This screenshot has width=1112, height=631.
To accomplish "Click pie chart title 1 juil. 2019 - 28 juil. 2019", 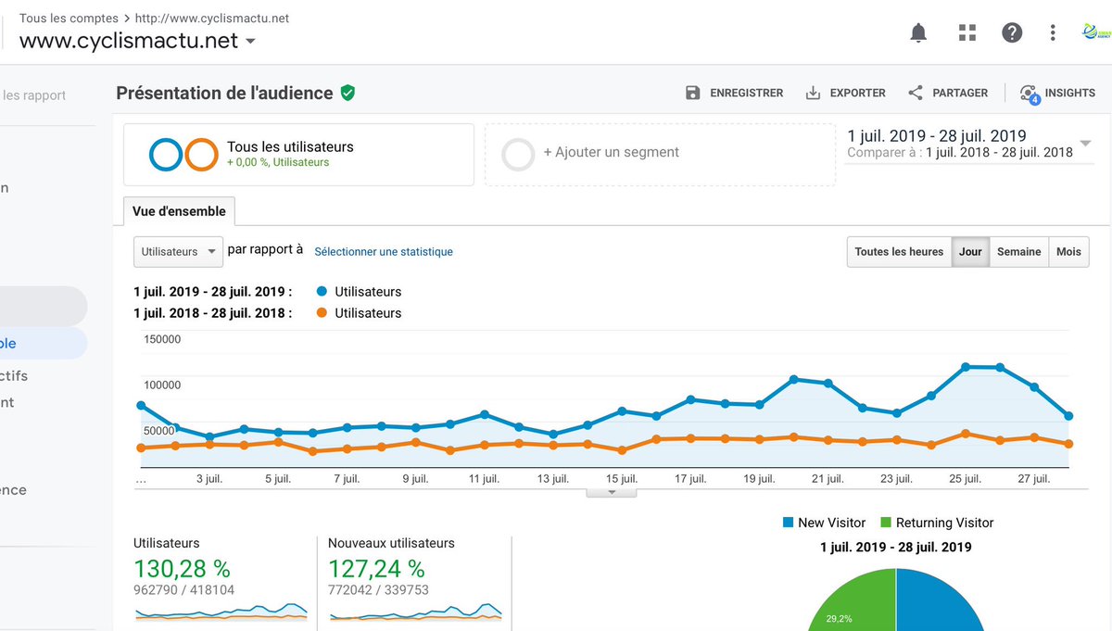I will (x=896, y=547).
